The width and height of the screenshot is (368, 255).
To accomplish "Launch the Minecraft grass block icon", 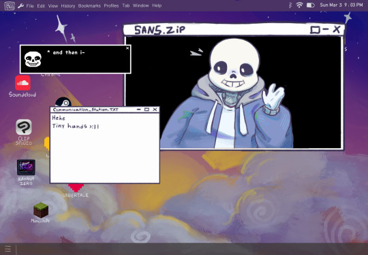I will tap(41, 210).
